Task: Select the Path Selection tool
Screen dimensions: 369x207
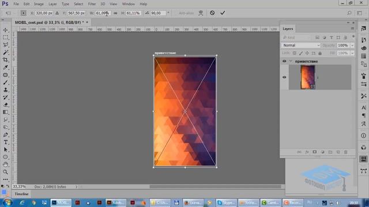Action: coord(5,149)
